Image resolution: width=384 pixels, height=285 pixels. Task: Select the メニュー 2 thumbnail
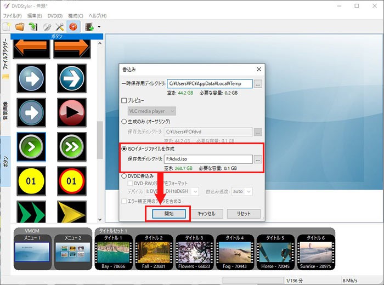pyautogui.click(x=73, y=252)
